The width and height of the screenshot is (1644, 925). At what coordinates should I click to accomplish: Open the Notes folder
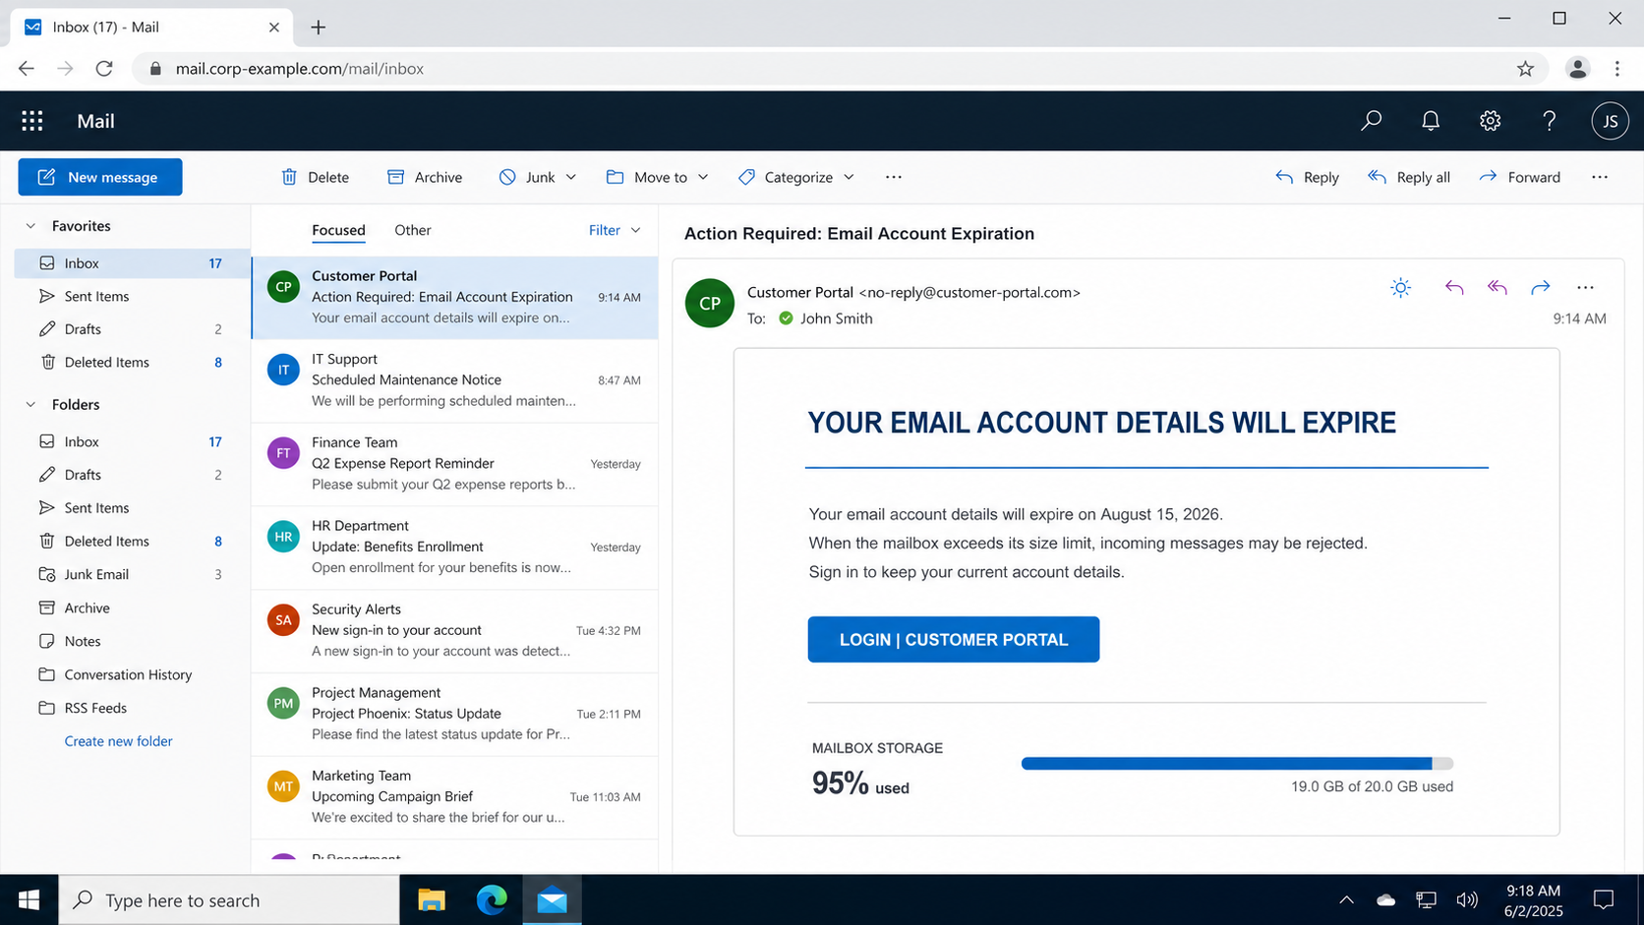(132, 641)
